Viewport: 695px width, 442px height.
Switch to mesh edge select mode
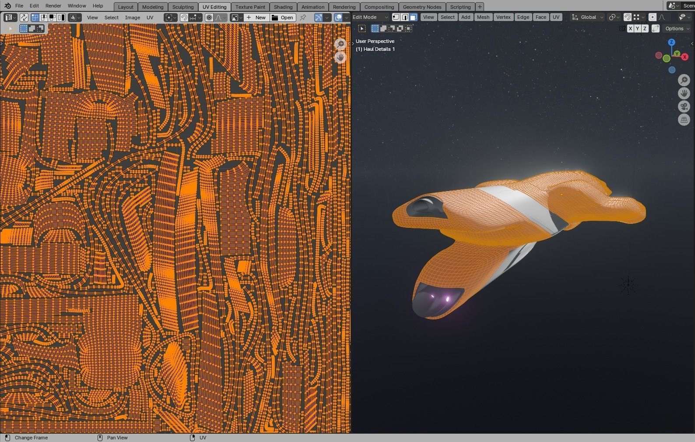[404, 17]
